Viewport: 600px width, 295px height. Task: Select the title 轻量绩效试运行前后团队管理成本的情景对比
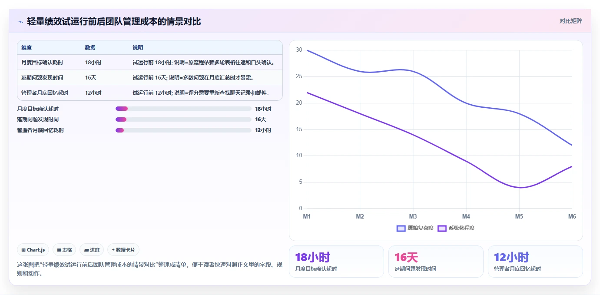[114, 21]
